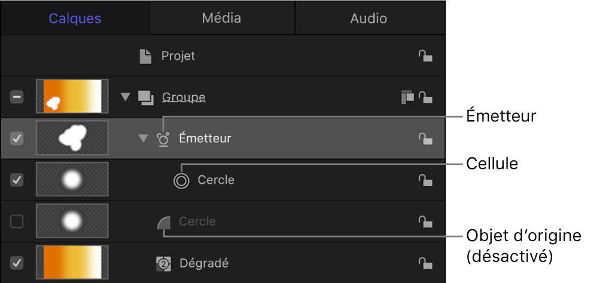Click the Émetteur particle emitter icon
This screenshot has width=597, height=283.
[163, 138]
